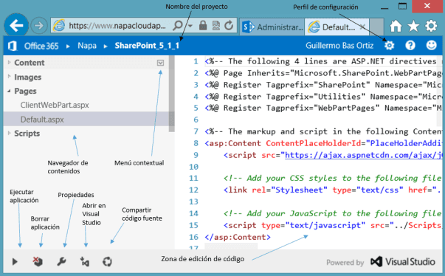Image resolution: width=445 pixels, height=276 pixels.
Task: Click the Napa breadcrumb link
Action: point(87,46)
